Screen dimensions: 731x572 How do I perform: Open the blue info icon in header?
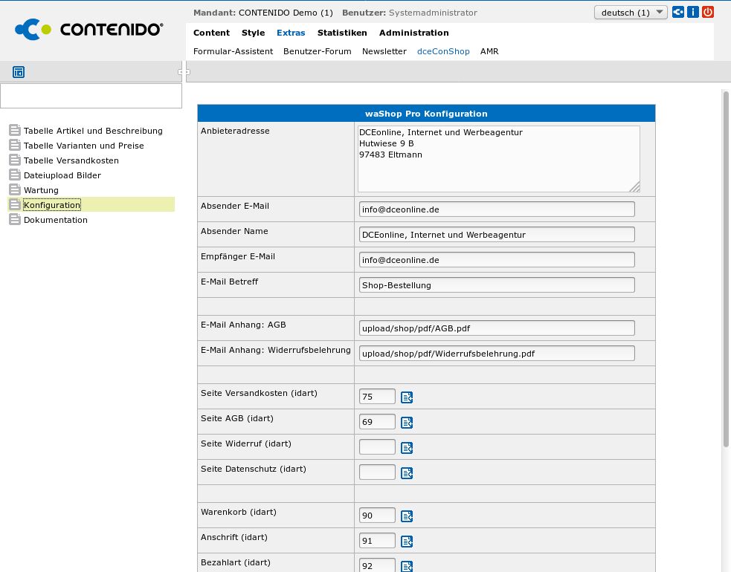pos(693,12)
